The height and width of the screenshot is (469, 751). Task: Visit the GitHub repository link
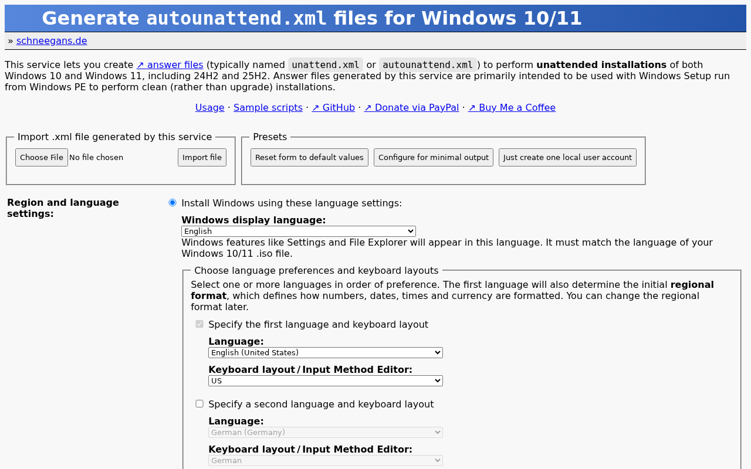point(333,107)
